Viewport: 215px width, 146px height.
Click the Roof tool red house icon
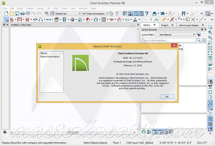88,20
